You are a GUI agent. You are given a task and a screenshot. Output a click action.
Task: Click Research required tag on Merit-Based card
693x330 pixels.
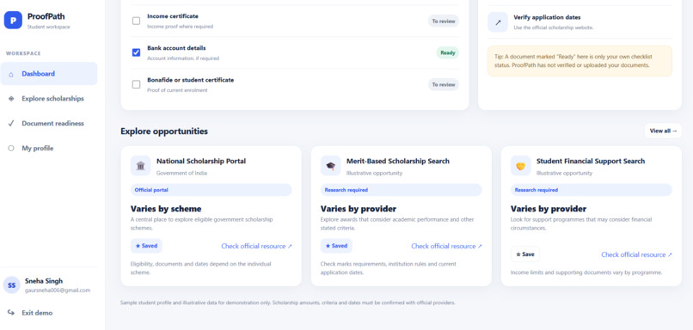pos(402,190)
